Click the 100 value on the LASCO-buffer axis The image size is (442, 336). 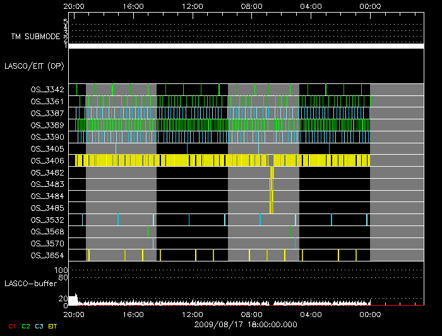click(63, 270)
